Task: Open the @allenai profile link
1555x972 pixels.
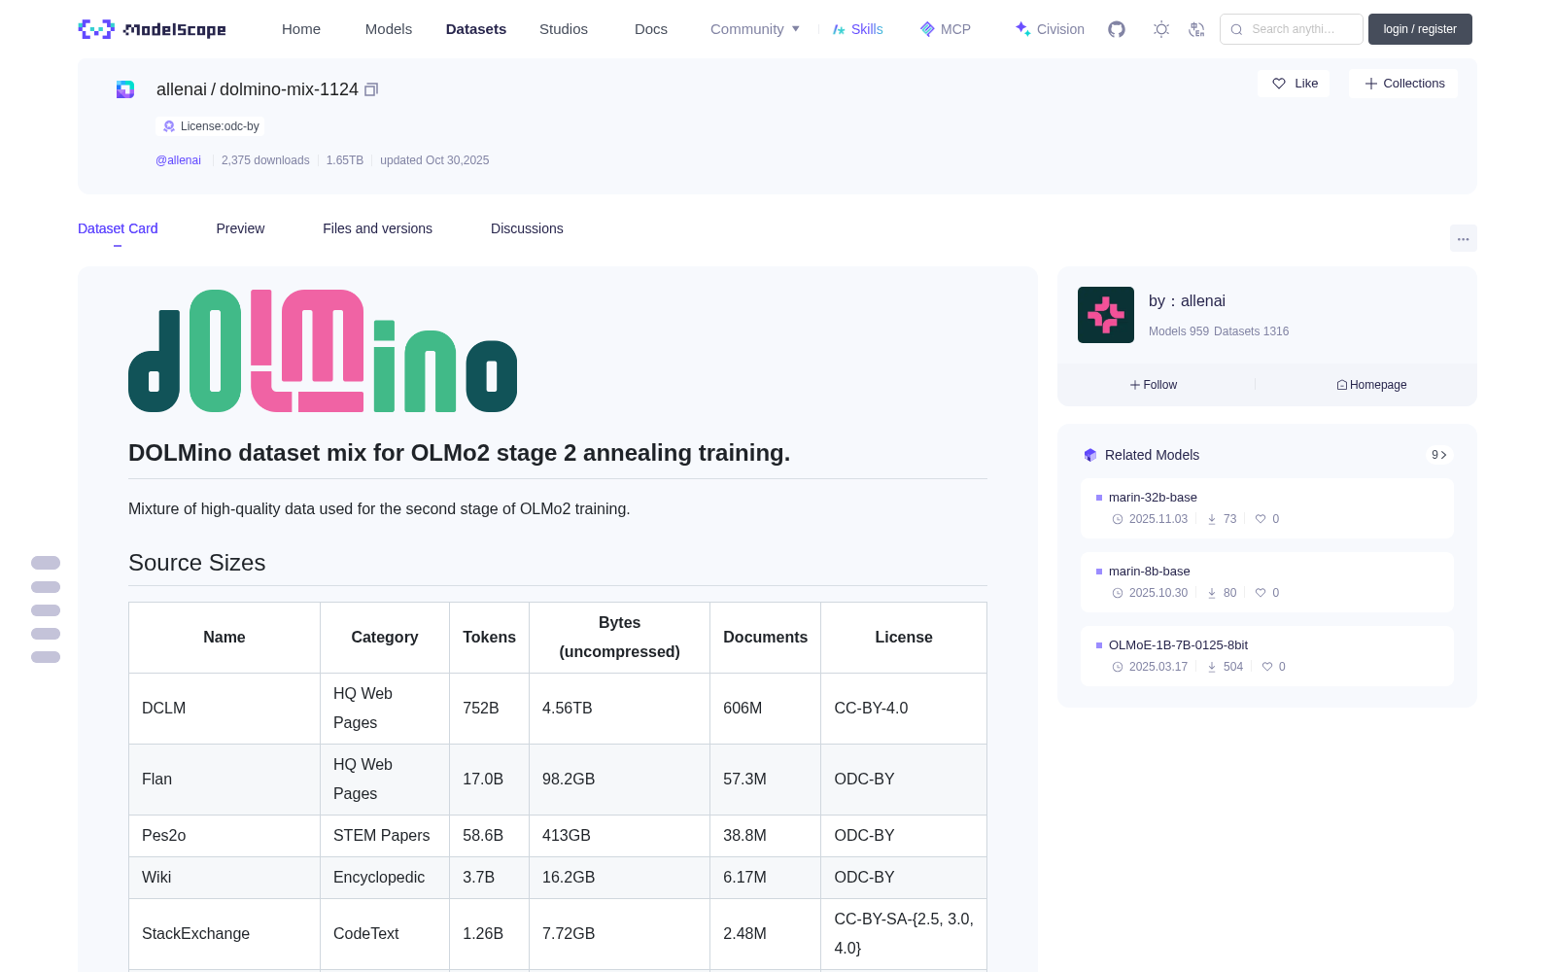Action: click(178, 160)
